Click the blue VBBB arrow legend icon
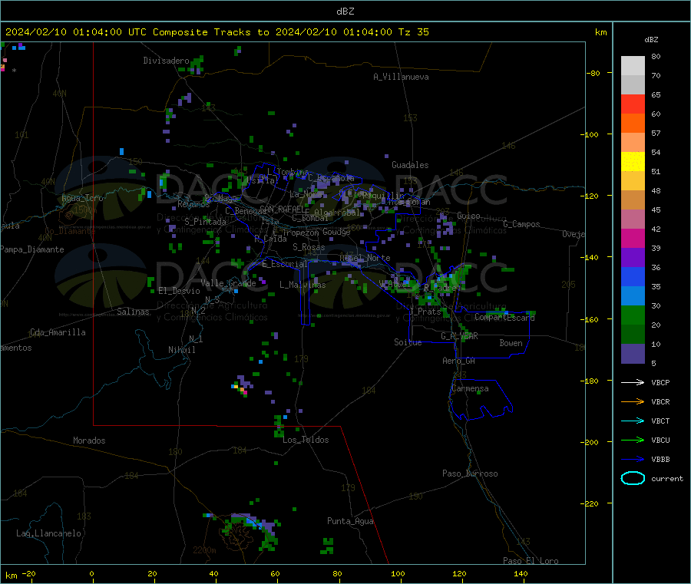The image size is (691, 584). click(633, 459)
